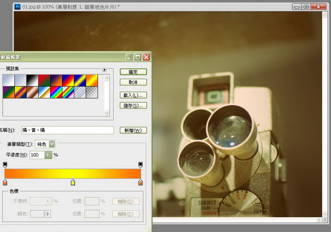Viewport: 331px width, 232px height.
Task: Click the 確定 (OK) button
Action: (x=133, y=72)
